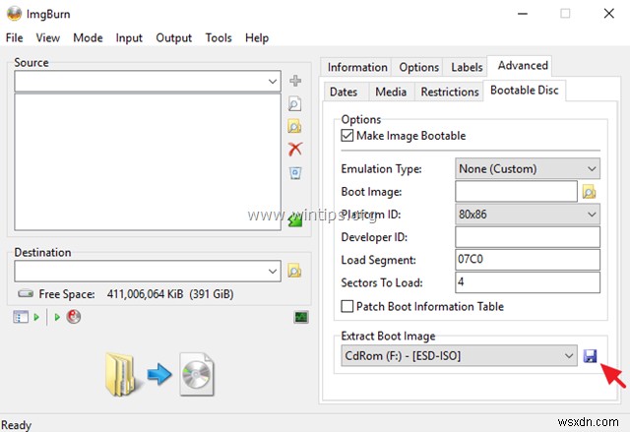Screen dimensions: 630x432
Task: Switch to the Dates sub-tab
Action: [x=344, y=92]
